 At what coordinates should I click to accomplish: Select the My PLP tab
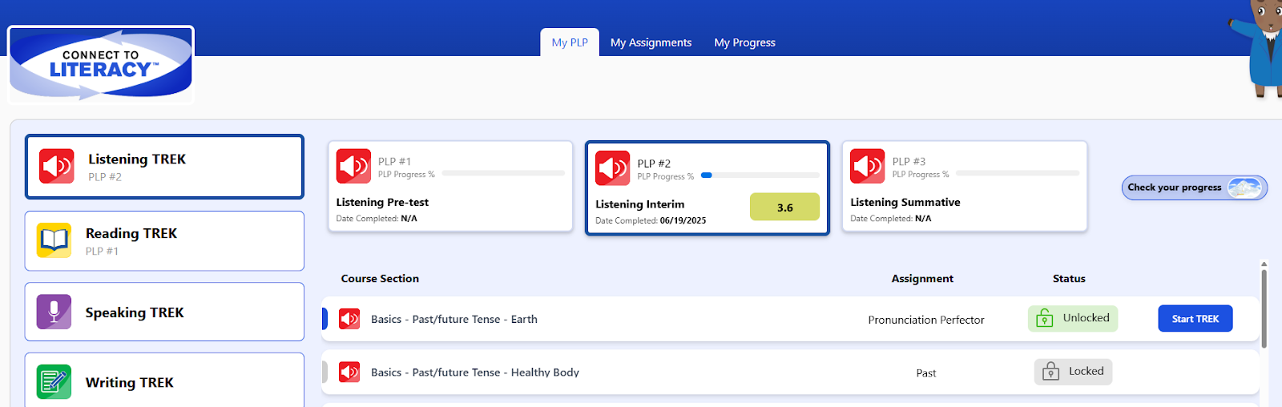pos(570,42)
